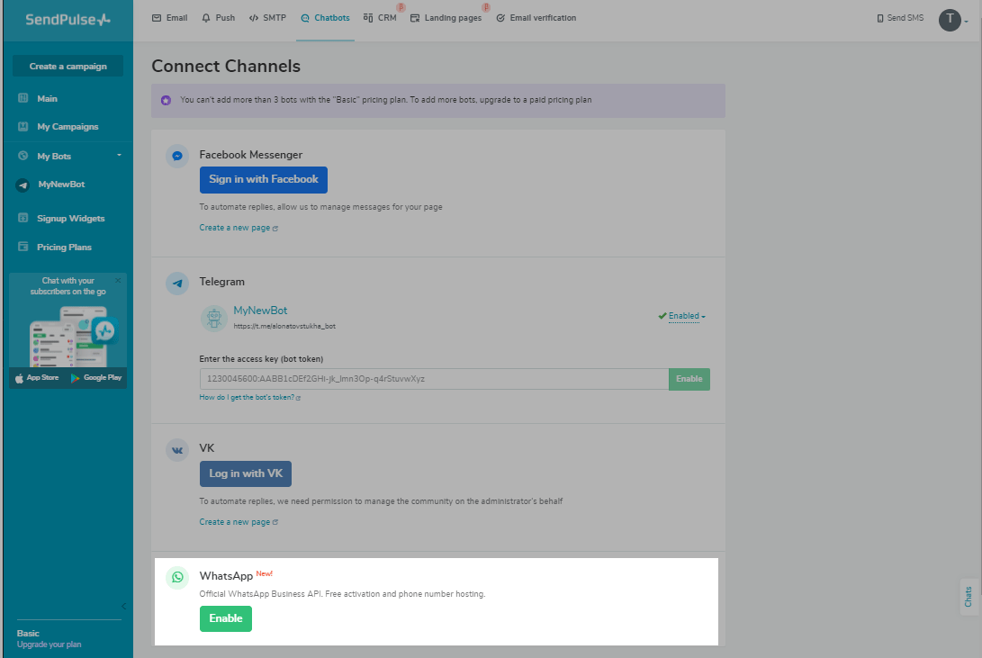Viewport: 982px width, 658px height.
Task: Open the App Store download badge
Action: [38, 378]
